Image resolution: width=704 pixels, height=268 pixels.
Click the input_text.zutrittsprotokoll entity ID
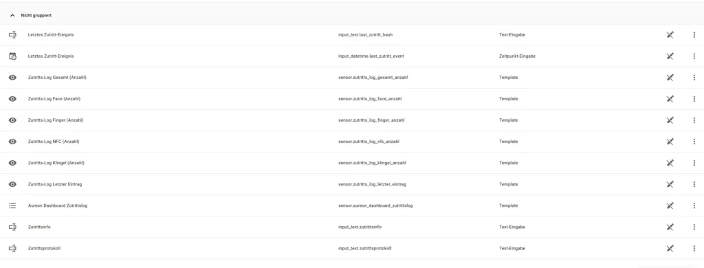(365, 248)
